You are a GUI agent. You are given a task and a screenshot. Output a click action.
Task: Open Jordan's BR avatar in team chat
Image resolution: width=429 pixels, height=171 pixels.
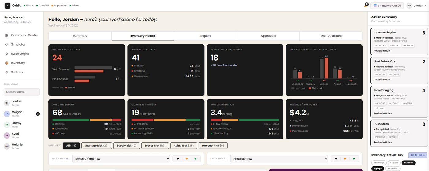7,103
